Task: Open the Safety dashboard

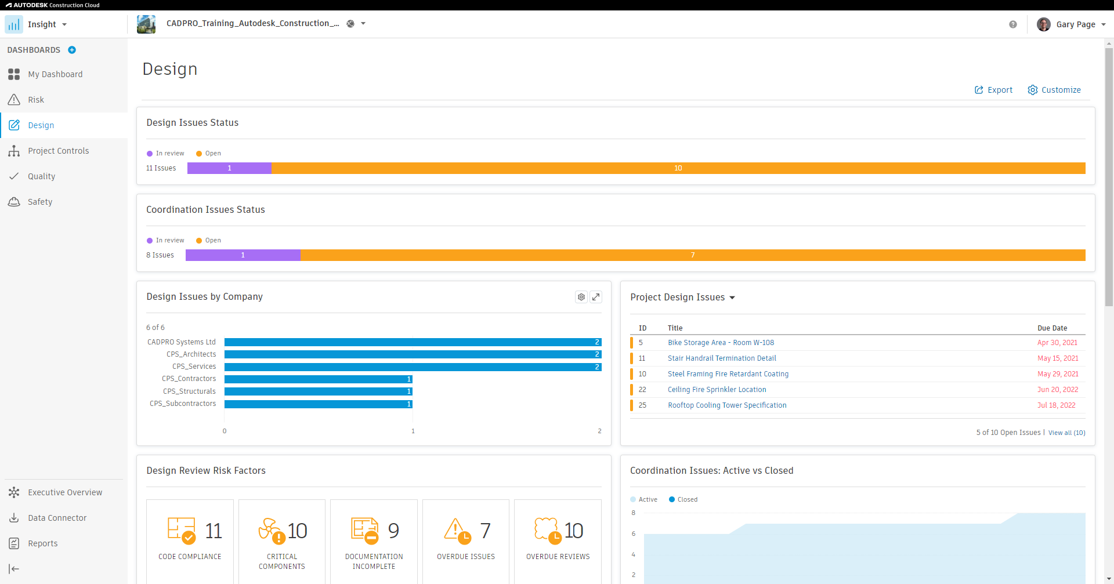Action: 64,202
